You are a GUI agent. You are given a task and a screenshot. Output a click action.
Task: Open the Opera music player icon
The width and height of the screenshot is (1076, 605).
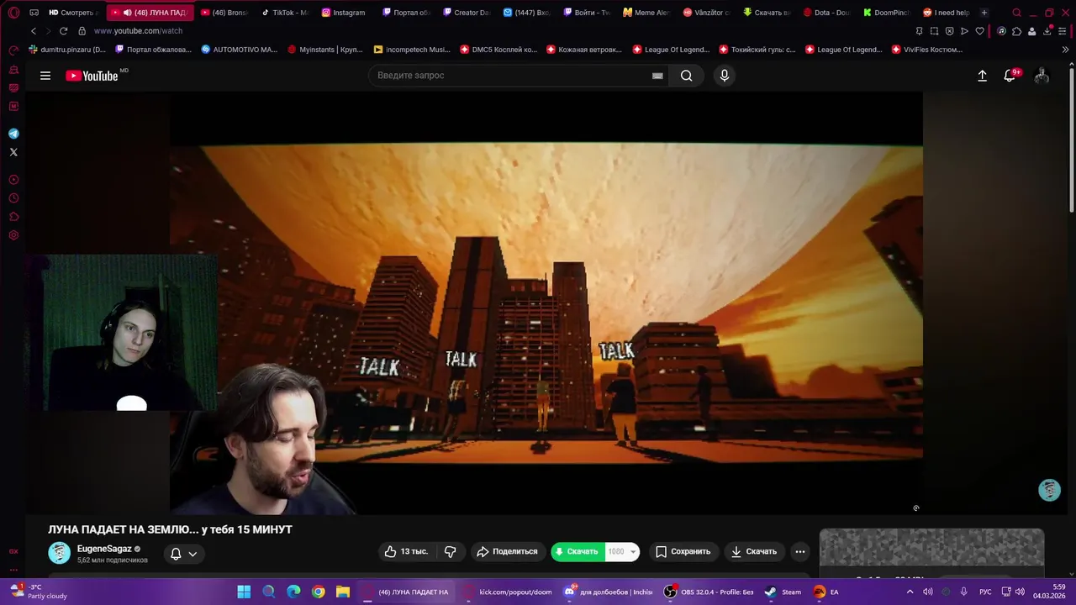click(x=1000, y=31)
